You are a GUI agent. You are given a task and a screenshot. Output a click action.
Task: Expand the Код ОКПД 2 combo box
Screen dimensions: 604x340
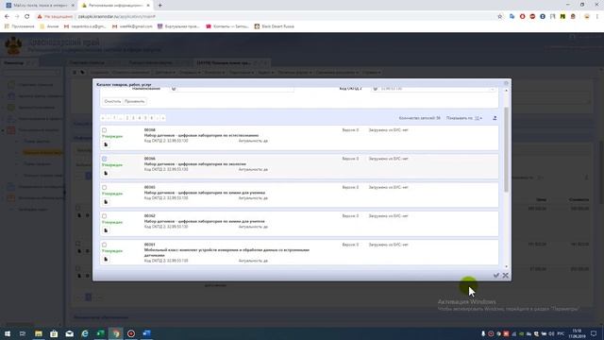pos(492,89)
